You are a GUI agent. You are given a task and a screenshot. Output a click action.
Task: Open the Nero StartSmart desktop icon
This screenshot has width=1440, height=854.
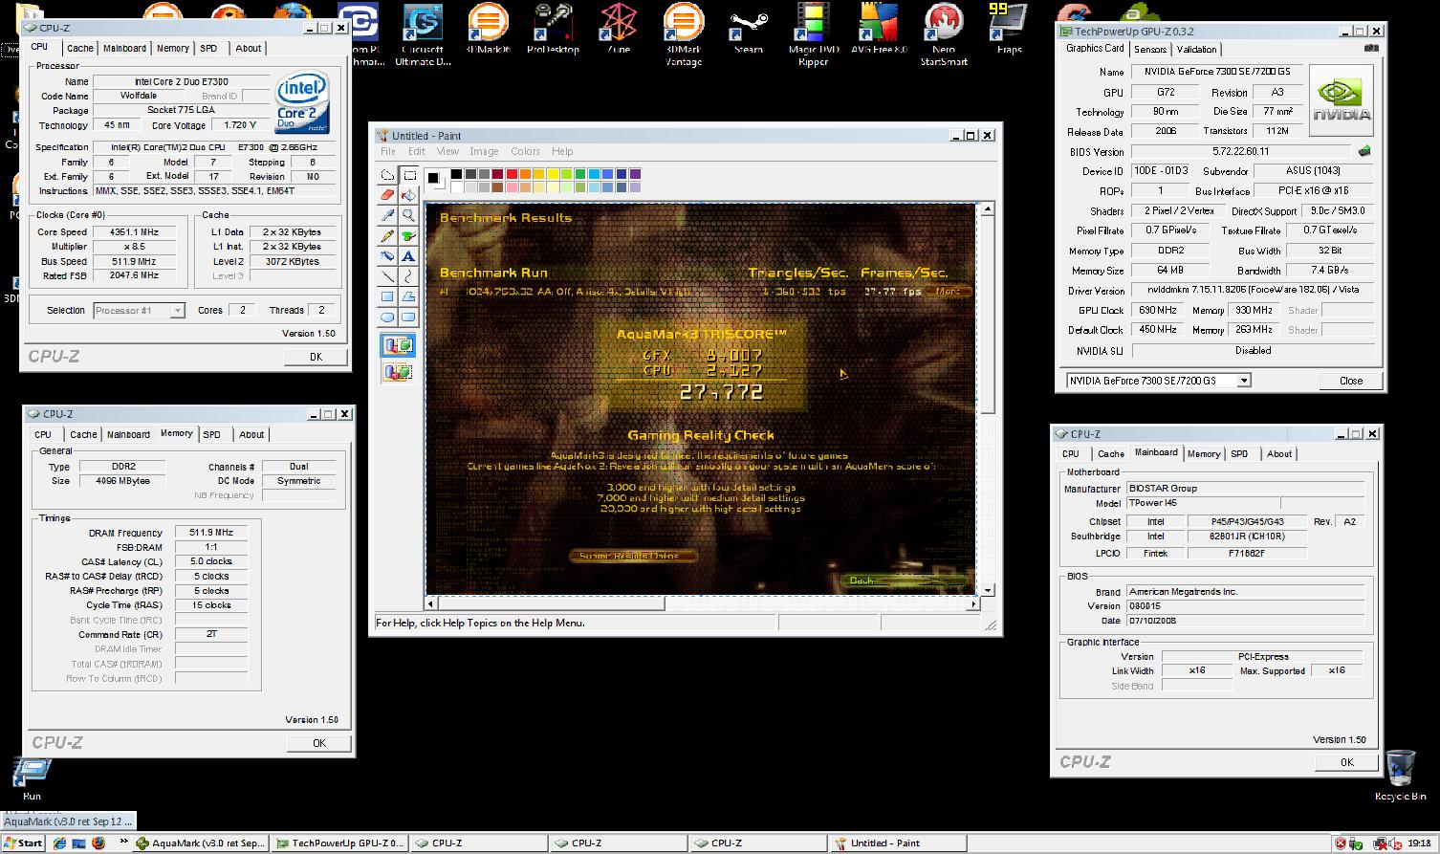pos(943,34)
